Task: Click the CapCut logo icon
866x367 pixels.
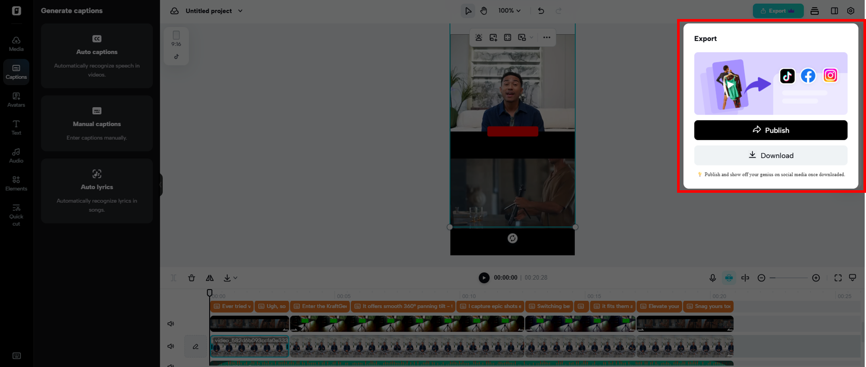Action: pos(16,11)
